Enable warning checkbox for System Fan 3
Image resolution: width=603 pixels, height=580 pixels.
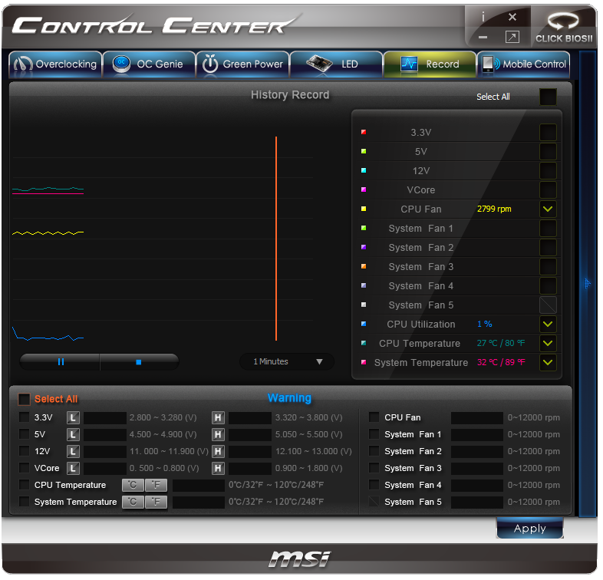[374, 469]
